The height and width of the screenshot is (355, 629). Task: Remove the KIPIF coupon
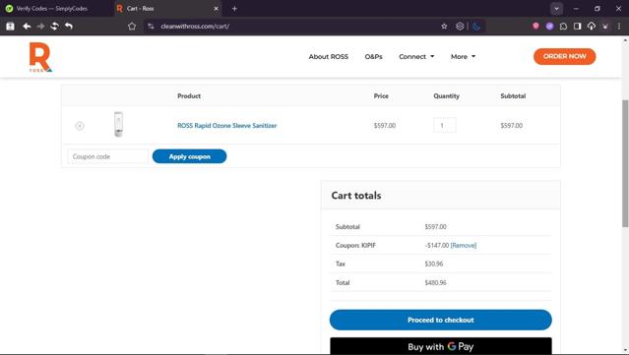pos(464,245)
